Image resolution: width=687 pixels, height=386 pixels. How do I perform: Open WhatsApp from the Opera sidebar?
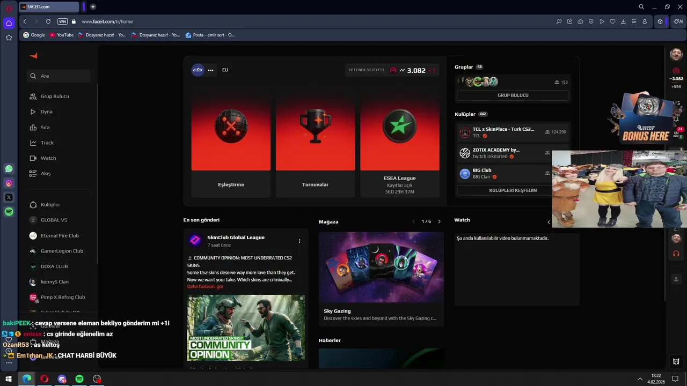(9, 169)
